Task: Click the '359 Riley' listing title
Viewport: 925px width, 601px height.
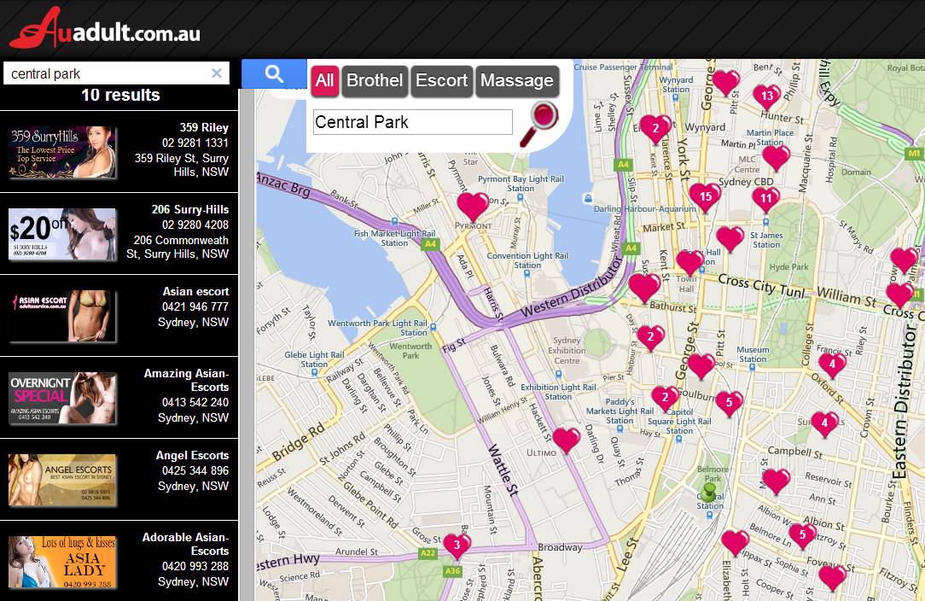Action: 204,127
